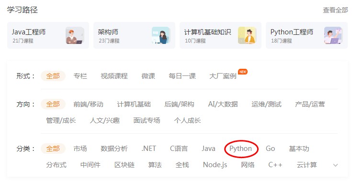Open the 计算机基础知识 learning path card
Screen dimensions: 352x192
click(x=220, y=35)
